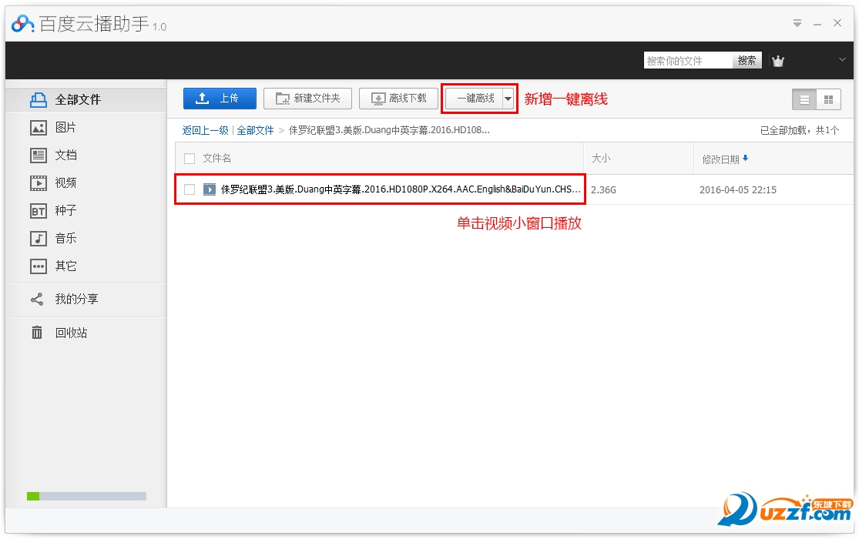859x539 pixels.
Task: Open the 音乐 music category
Action: tap(65, 239)
